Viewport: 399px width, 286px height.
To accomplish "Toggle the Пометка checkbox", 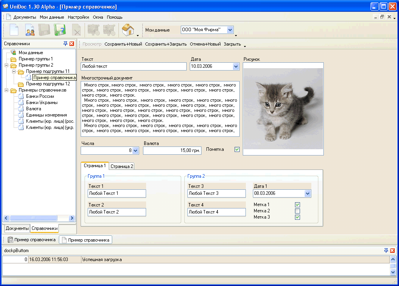I will pos(237,149).
